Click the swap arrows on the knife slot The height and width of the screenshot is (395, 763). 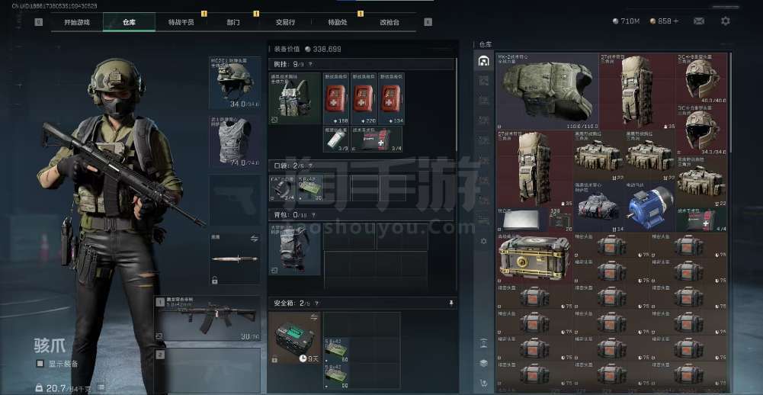tap(255, 238)
